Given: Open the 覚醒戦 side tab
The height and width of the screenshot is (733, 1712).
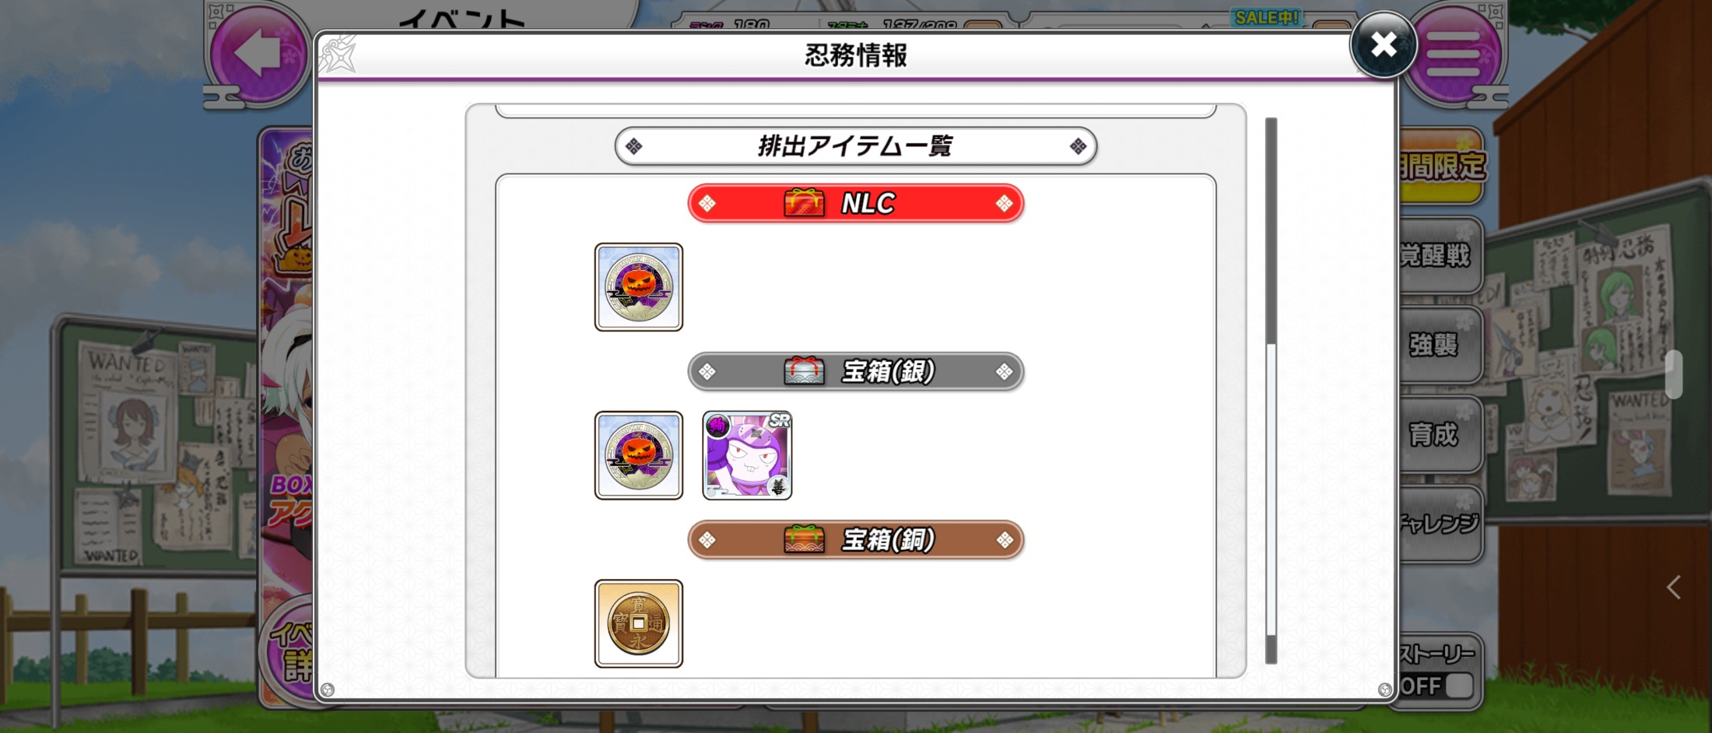Looking at the screenshot, I should (x=1440, y=255).
